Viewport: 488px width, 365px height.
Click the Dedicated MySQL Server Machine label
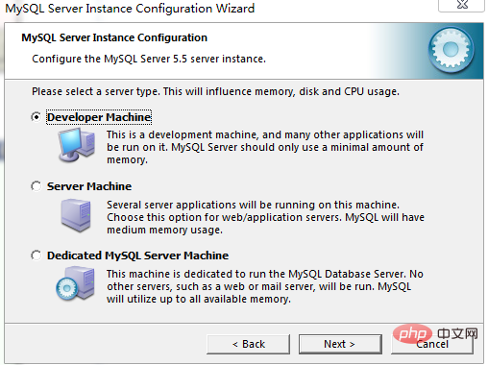[x=137, y=255]
